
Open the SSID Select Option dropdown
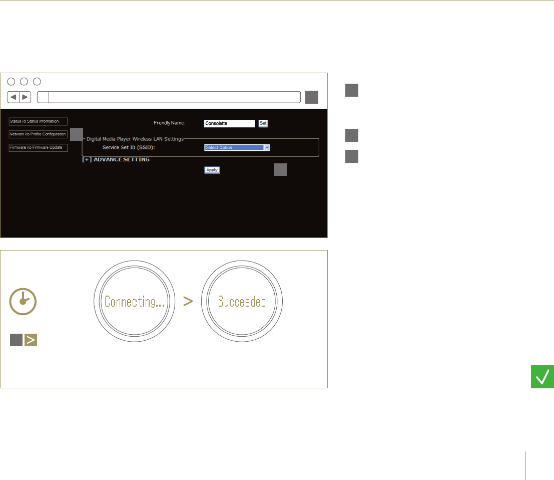(x=237, y=147)
